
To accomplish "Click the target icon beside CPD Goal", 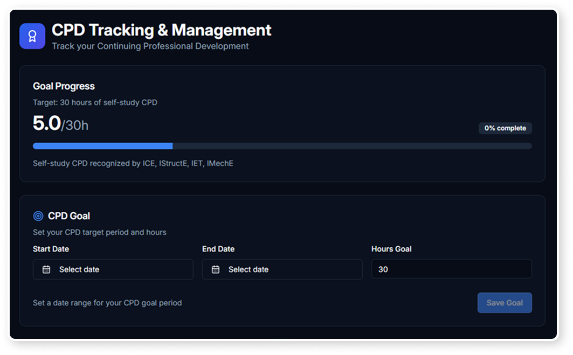I will [38, 216].
